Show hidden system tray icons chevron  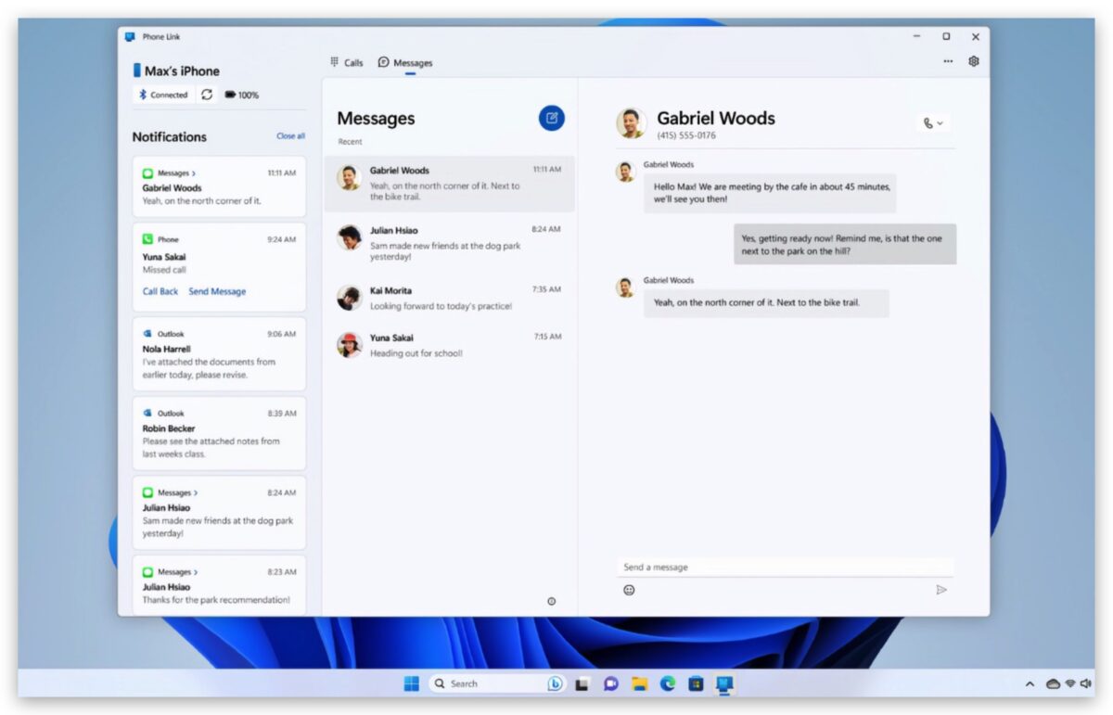point(1030,684)
